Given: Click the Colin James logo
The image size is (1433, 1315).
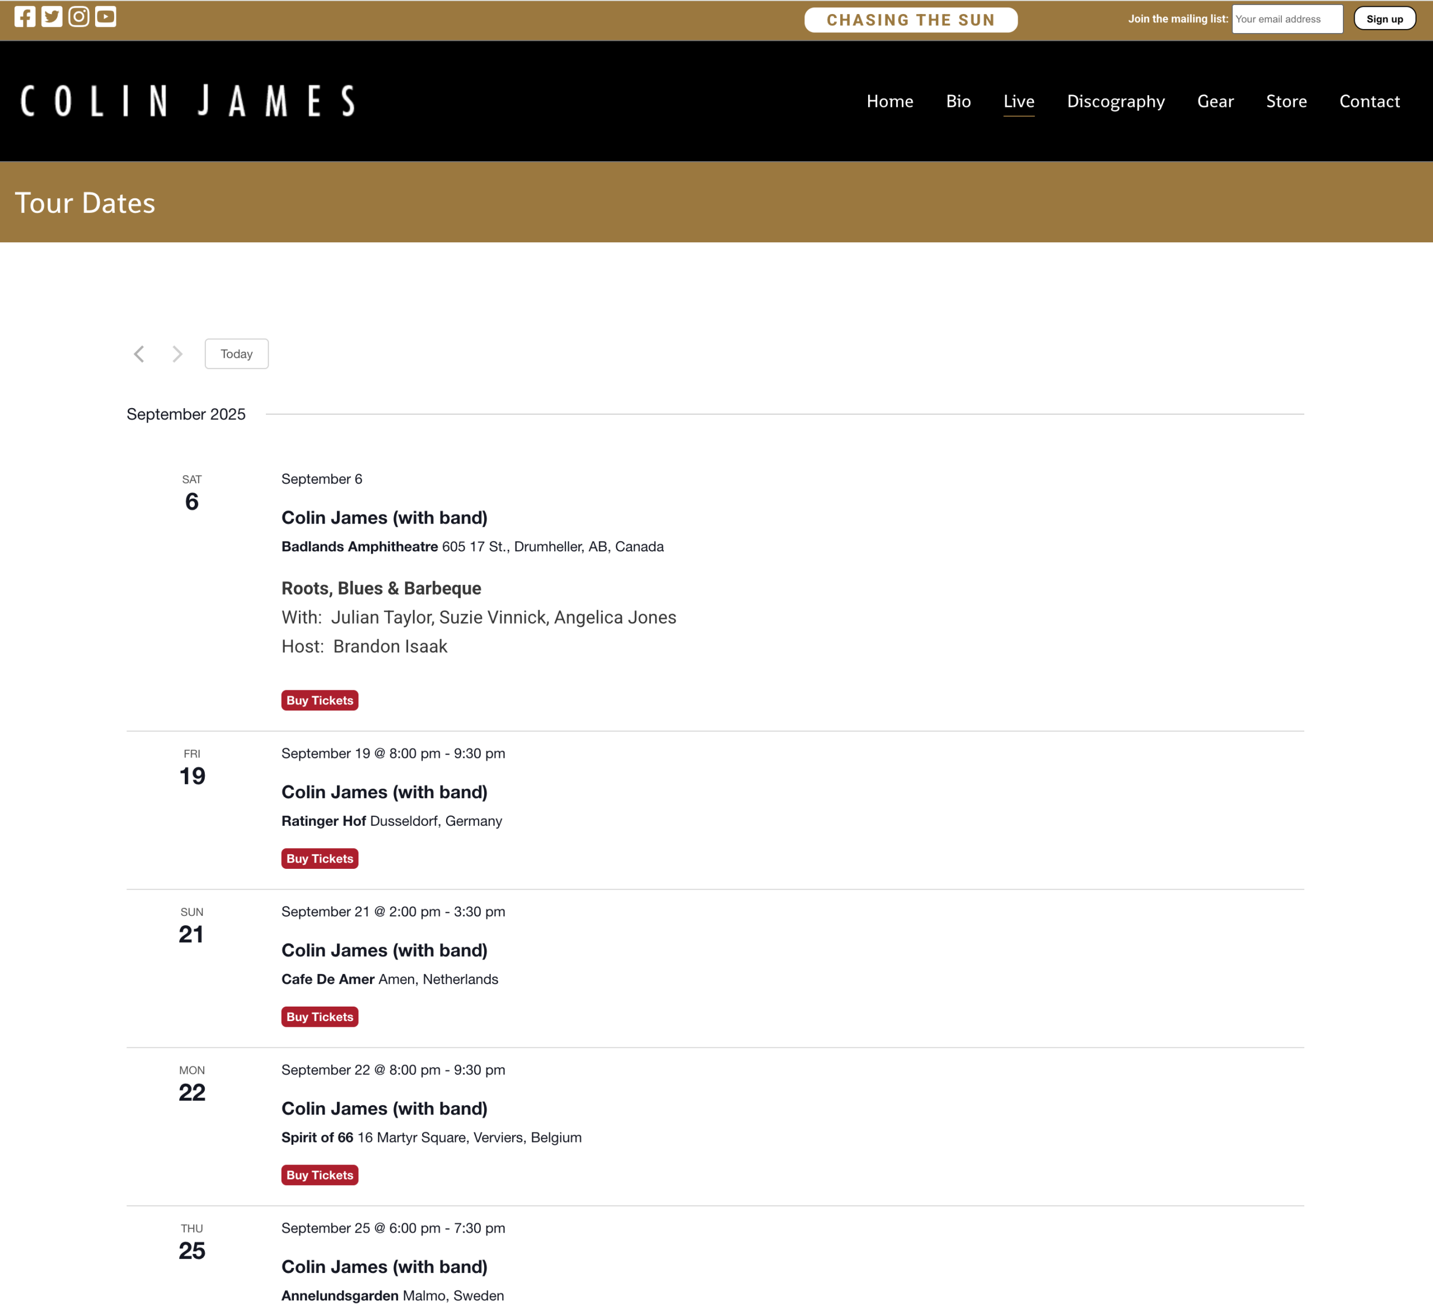Looking at the screenshot, I should point(188,101).
